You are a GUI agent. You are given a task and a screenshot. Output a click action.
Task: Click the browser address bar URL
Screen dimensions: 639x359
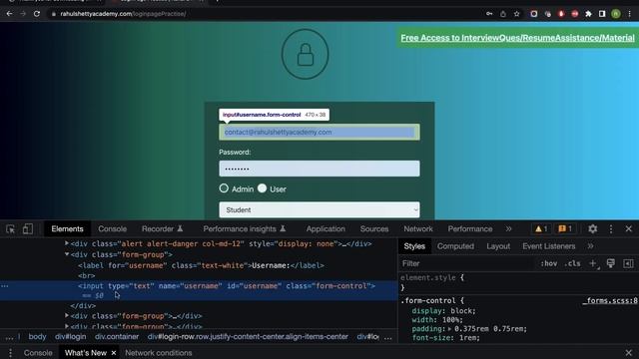[123, 14]
